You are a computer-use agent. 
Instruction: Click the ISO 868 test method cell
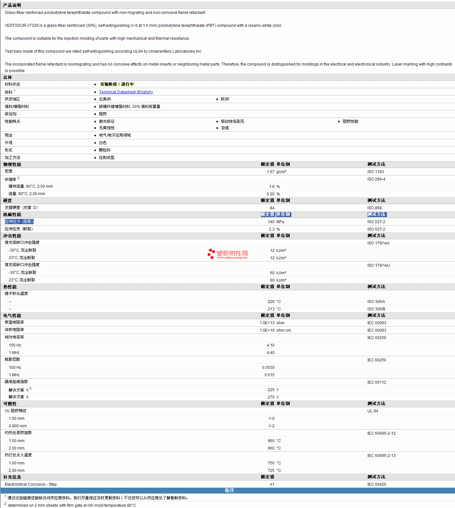point(374,208)
